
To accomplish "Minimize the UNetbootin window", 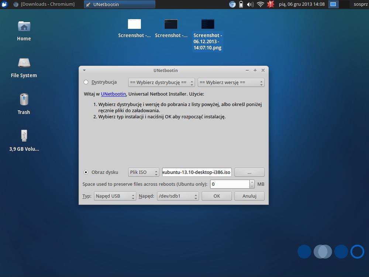I will point(247,70).
